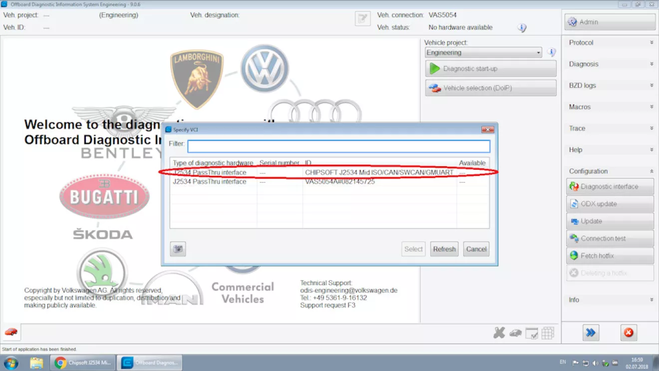Click Fetch hotfix

(x=610, y=256)
